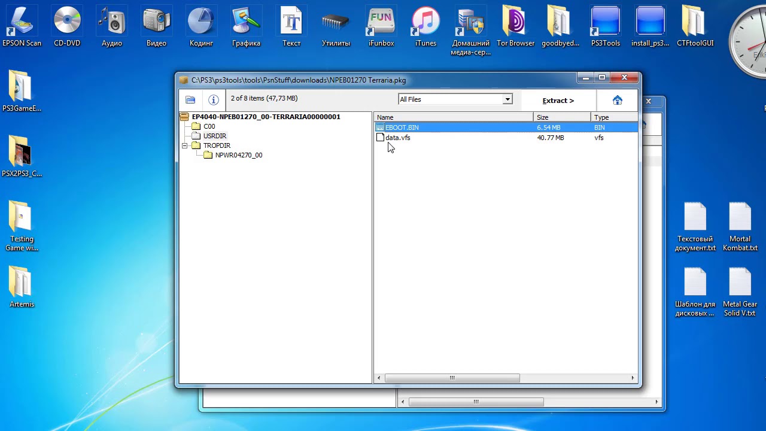Click the background window's horizontal scrollbar thumb

coord(476,402)
